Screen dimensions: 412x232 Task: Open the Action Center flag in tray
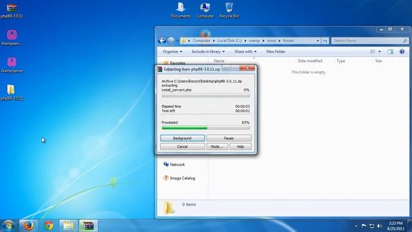click(x=364, y=226)
